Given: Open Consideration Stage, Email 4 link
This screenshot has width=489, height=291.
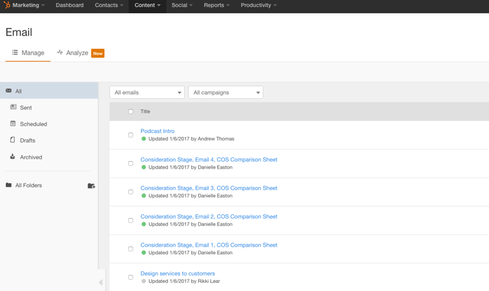Looking at the screenshot, I should coord(209,160).
